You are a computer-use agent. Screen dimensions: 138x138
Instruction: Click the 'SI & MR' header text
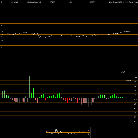coord(15,2)
